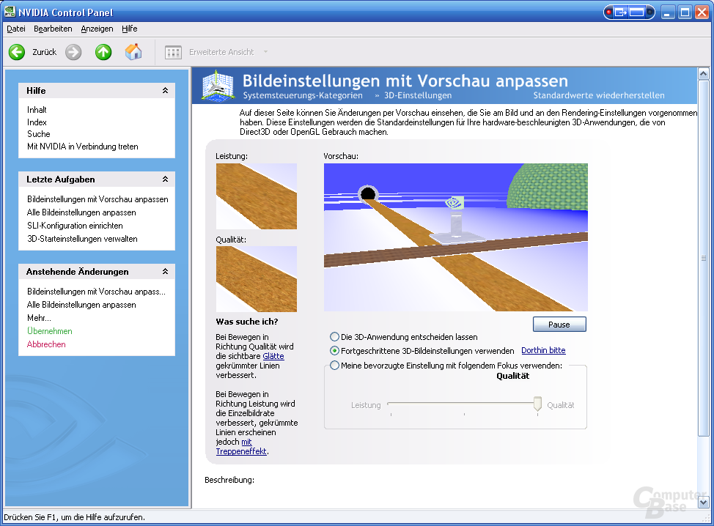714x526 pixels.
Task: Collapse the Anstehende Änderungen panel
Action: click(165, 272)
